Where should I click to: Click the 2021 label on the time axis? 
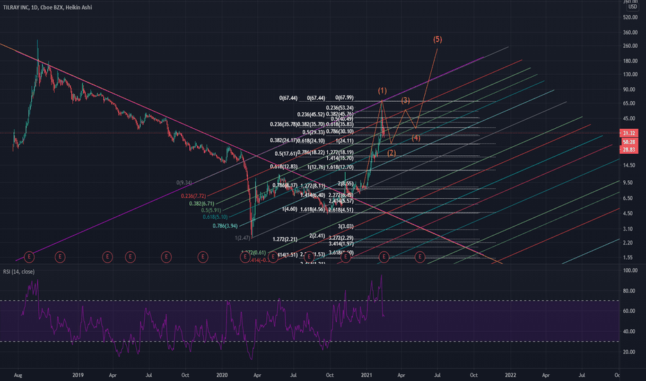point(367,375)
